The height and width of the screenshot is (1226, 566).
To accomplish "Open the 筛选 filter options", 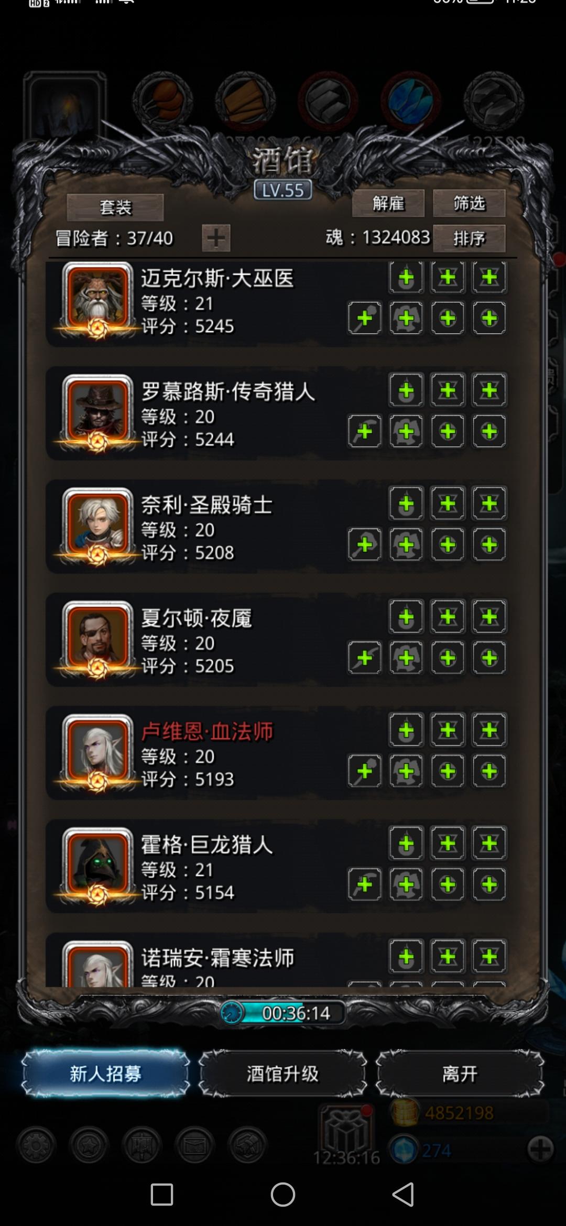I will click(469, 203).
